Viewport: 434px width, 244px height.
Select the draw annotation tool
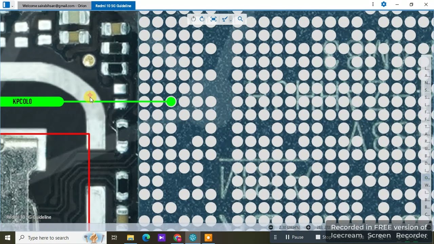click(x=224, y=19)
